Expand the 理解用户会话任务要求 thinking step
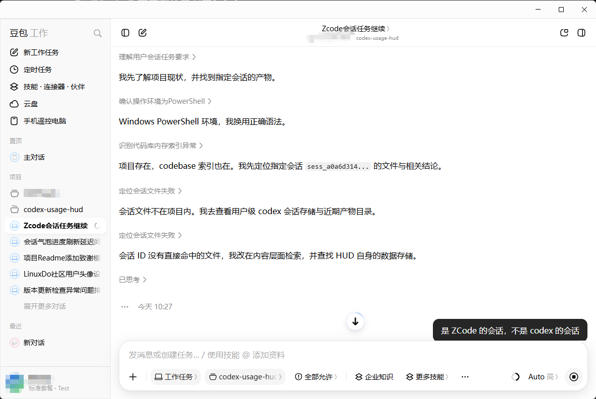 coord(157,57)
